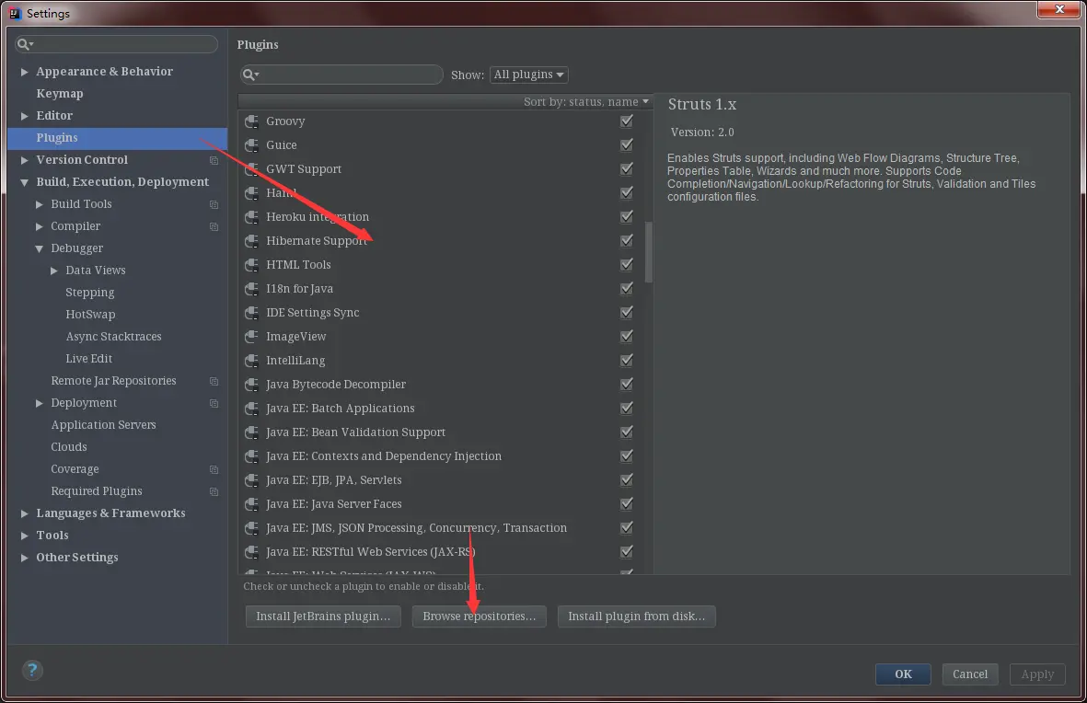This screenshot has width=1087, height=703.
Task: Click the RESTful Web Services plugin icon
Action: 251,551
